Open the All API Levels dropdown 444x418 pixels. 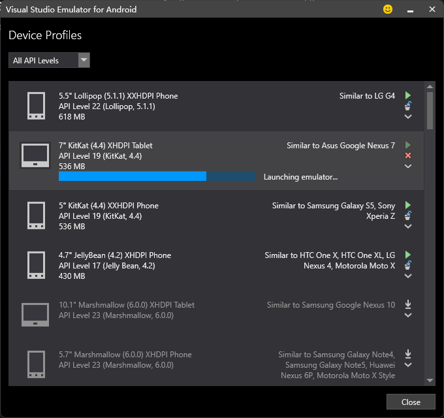coord(49,60)
